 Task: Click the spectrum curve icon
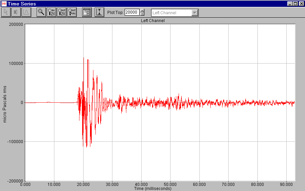click(x=26, y=12)
